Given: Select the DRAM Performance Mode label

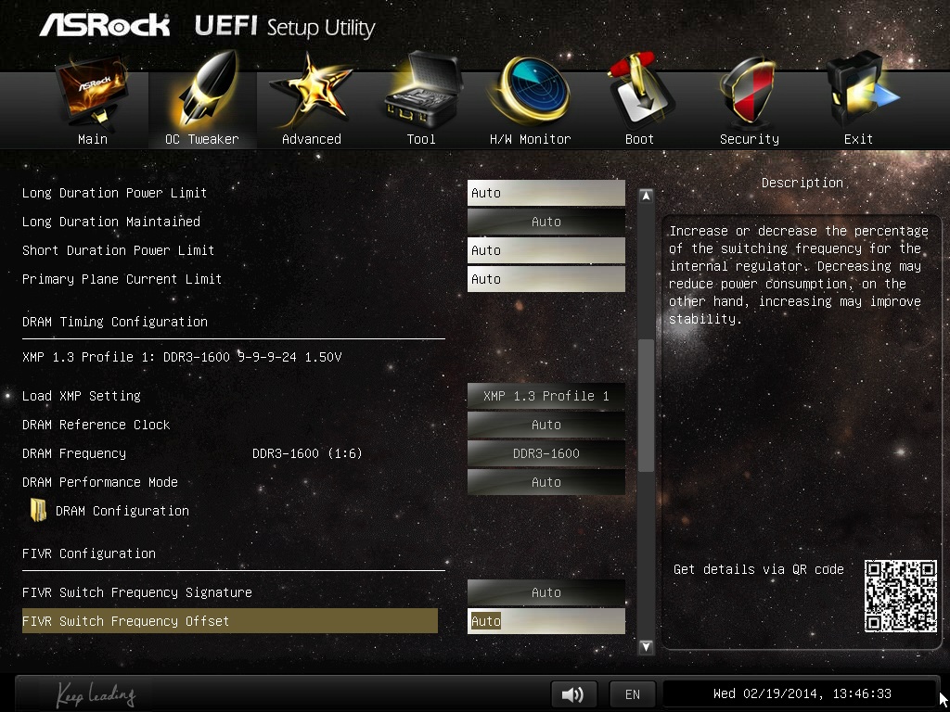Looking at the screenshot, I should (100, 482).
